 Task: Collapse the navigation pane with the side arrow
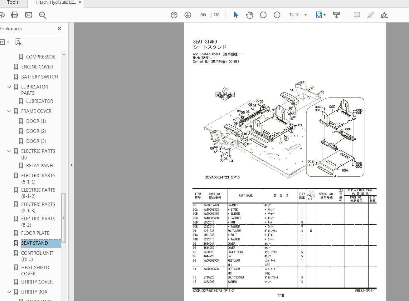[71, 165]
